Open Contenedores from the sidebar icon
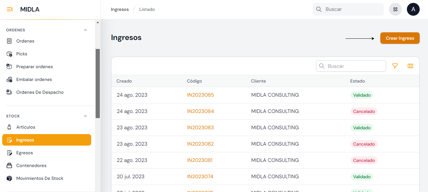This screenshot has width=428, height=192. pos(10,165)
